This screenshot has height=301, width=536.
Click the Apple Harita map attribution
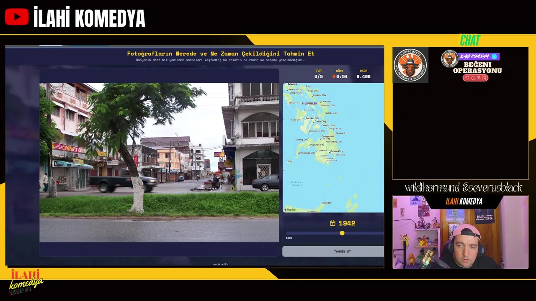click(290, 209)
